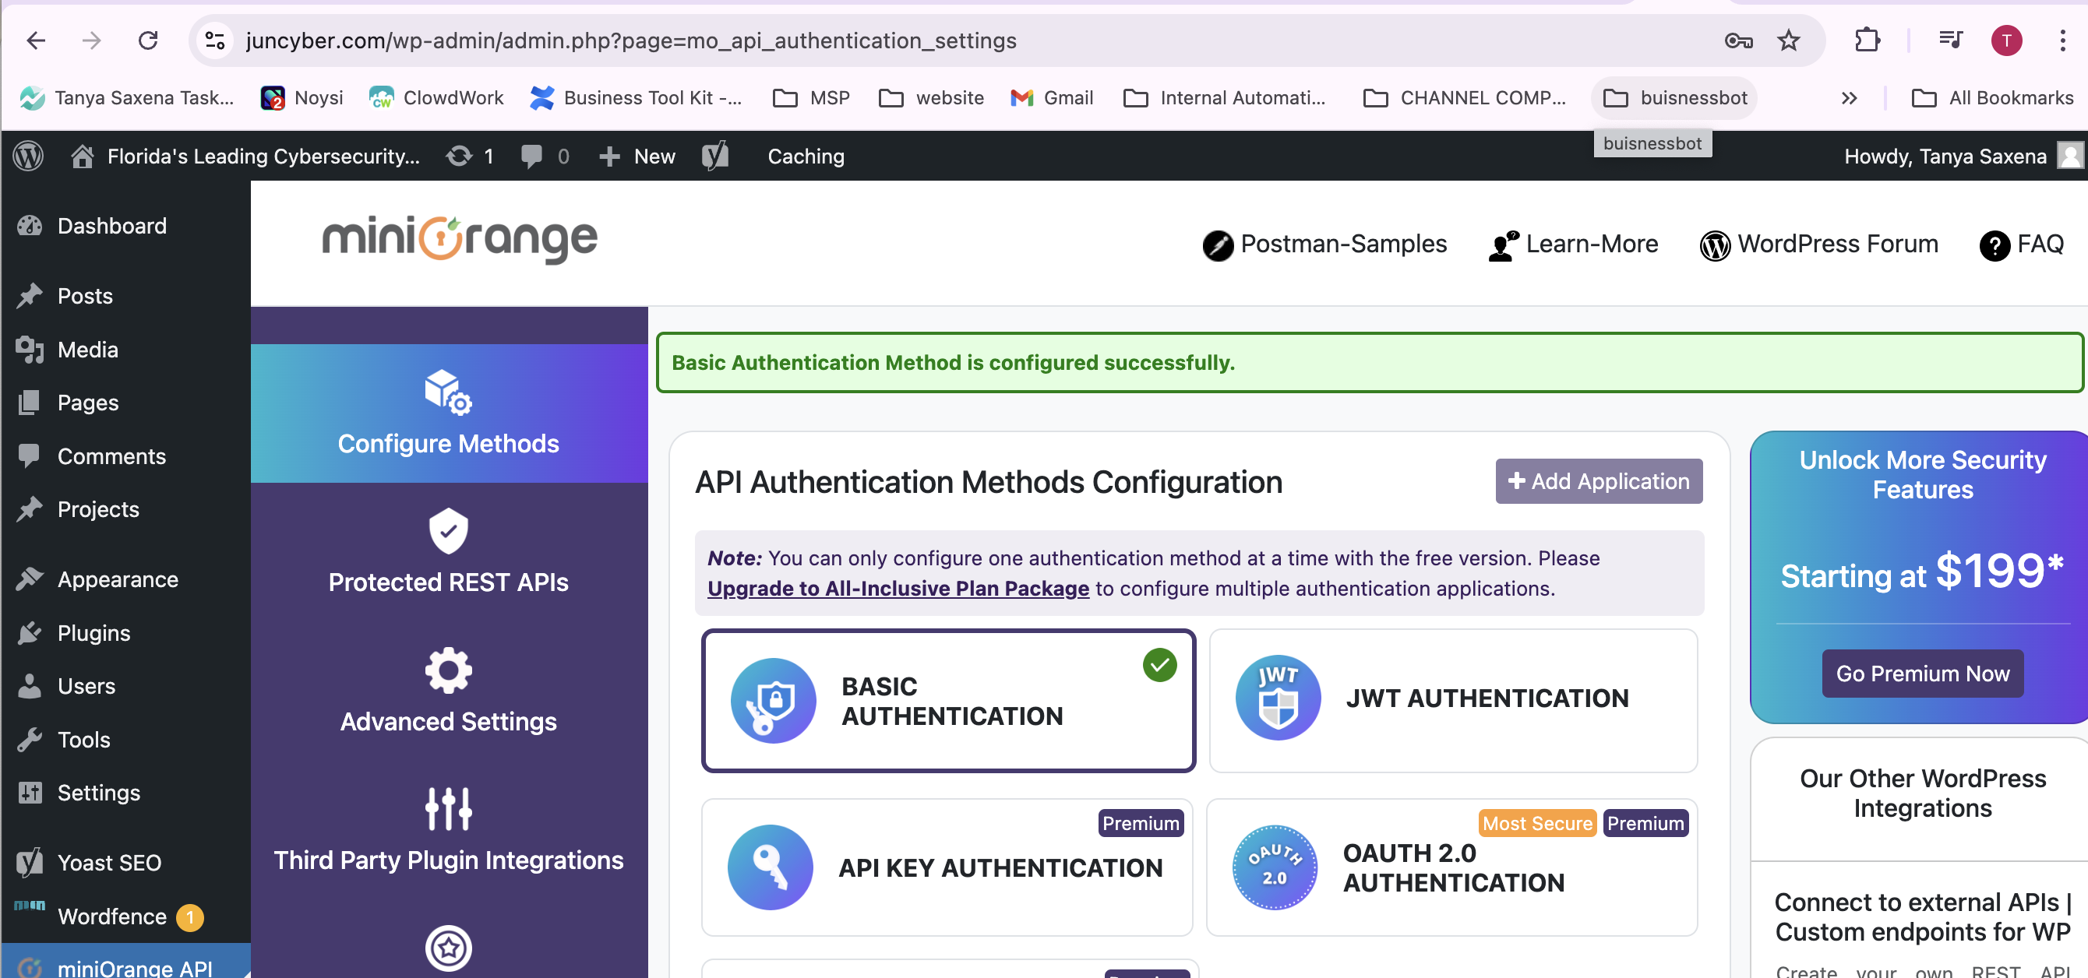The width and height of the screenshot is (2088, 978).
Task: Click OAuth 2.0 badge icon
Action: (x=1275, y=867)
